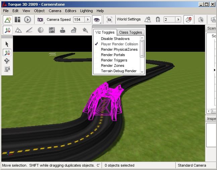Click the Camera Speed input field

[78, 20]
